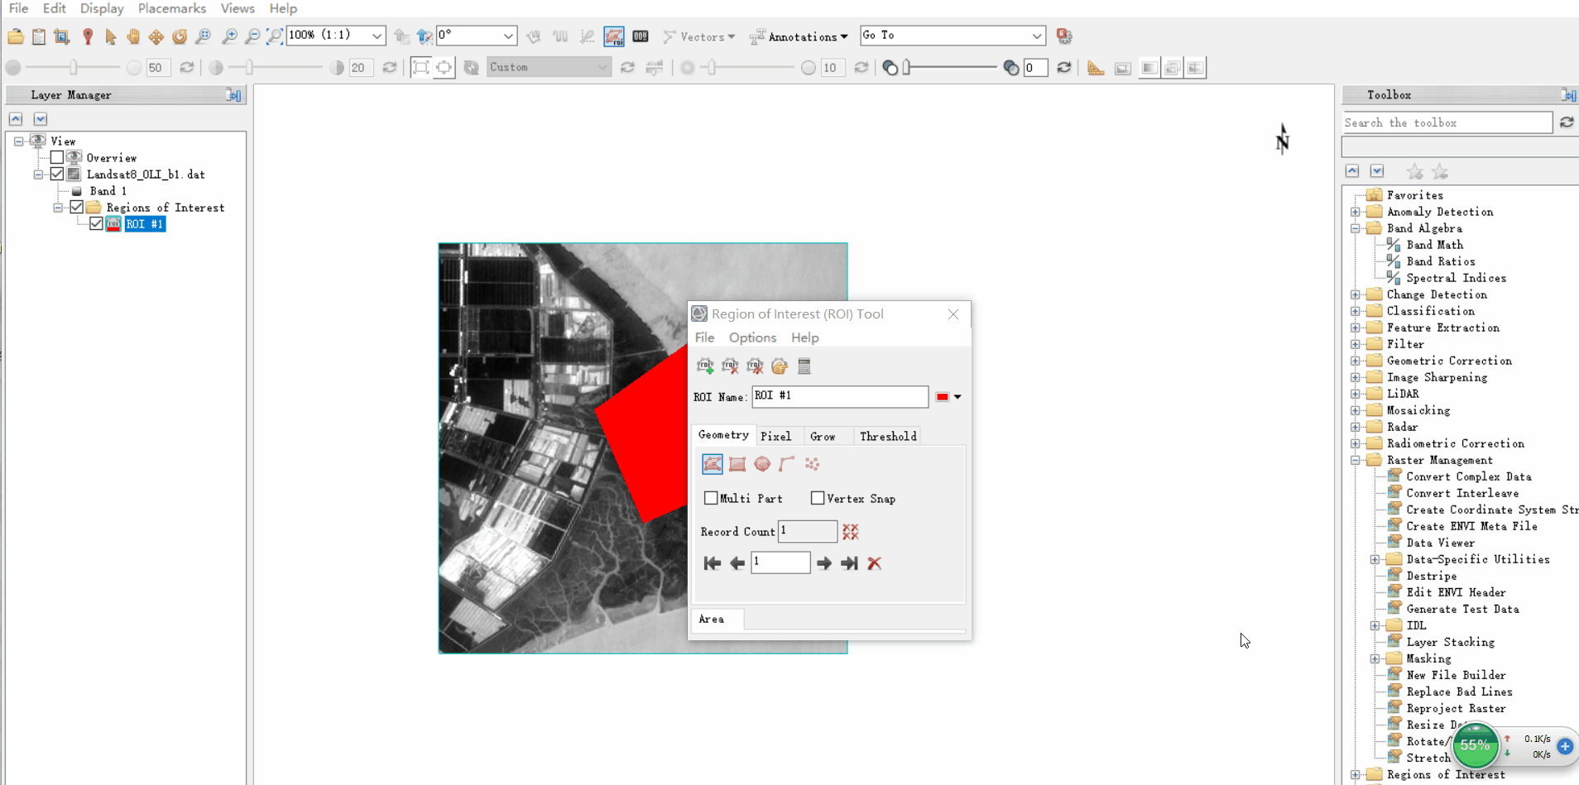
Task: Open the Vectors dropdown menu
Action: coord(700,36)
